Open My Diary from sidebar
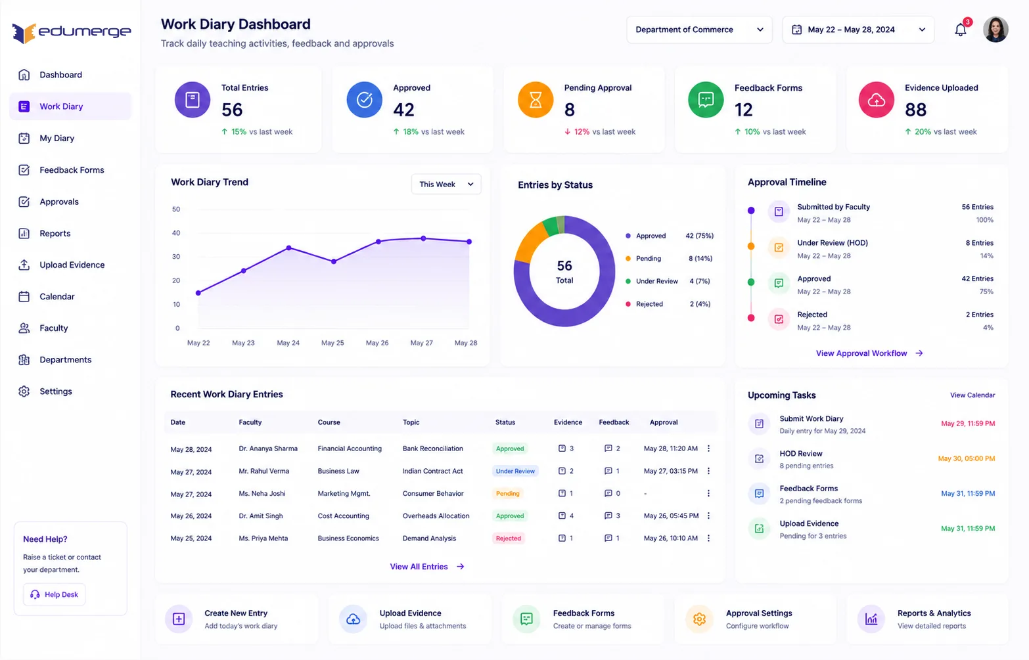The width and height of the screenshot is (1029, 660). pyautogui.click(x=70, y=138)
